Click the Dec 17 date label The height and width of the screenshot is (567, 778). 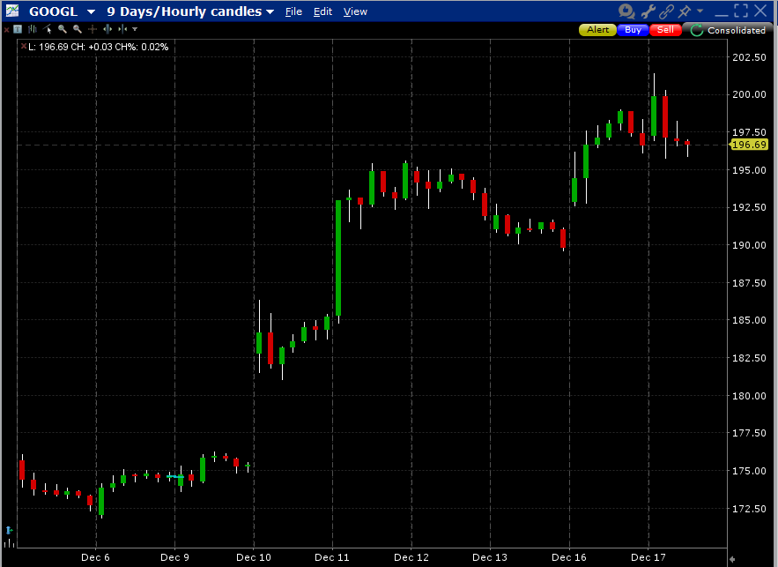coord(648,557)
